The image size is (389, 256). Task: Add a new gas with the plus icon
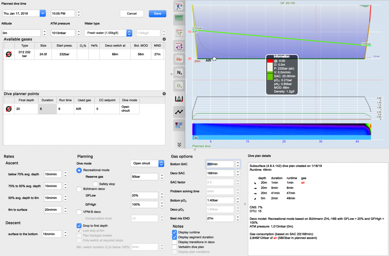164,39
